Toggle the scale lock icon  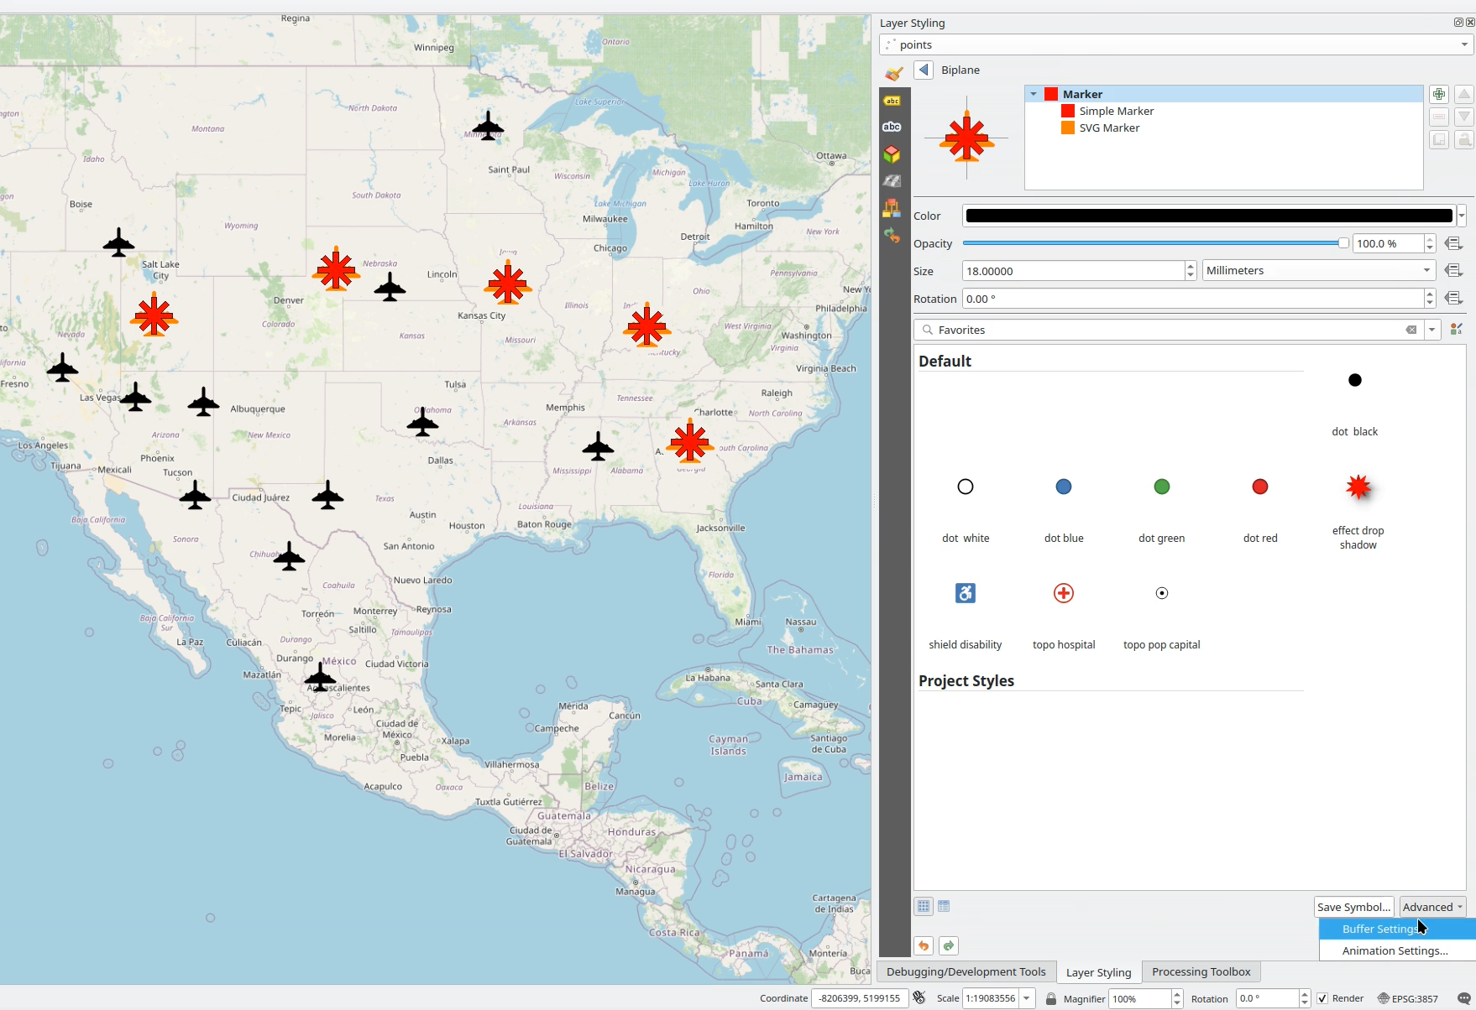(1050, 998)
